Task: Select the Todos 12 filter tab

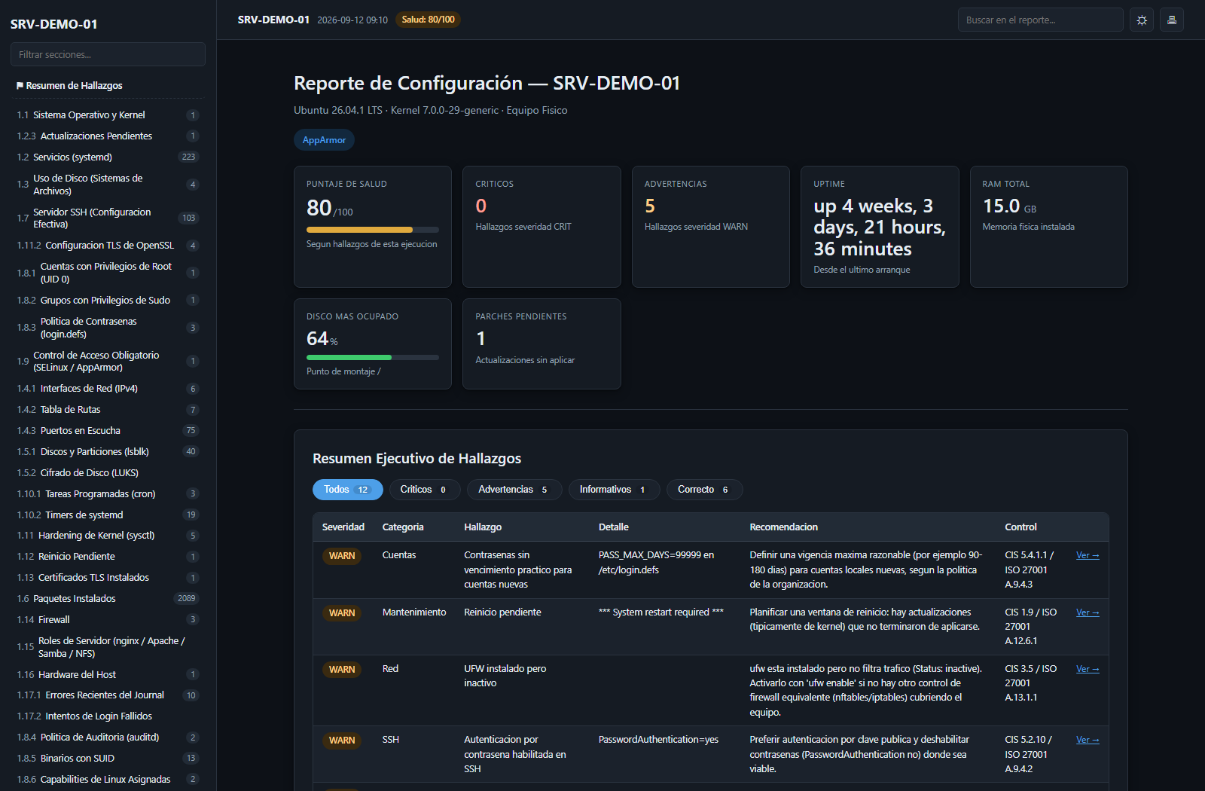Action: click(347, 490)
